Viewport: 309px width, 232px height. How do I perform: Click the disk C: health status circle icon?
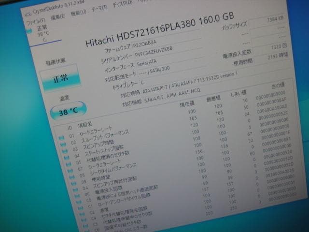(30, 31)
